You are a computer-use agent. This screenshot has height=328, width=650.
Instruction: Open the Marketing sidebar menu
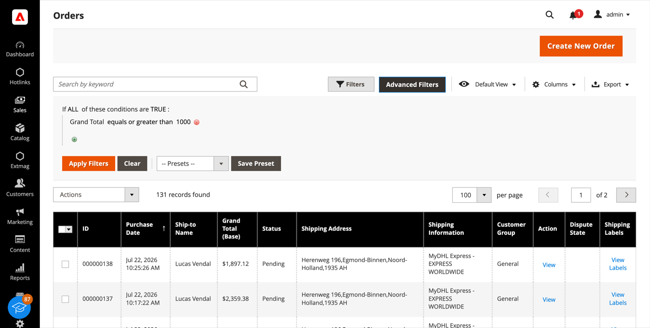[20, 217]
